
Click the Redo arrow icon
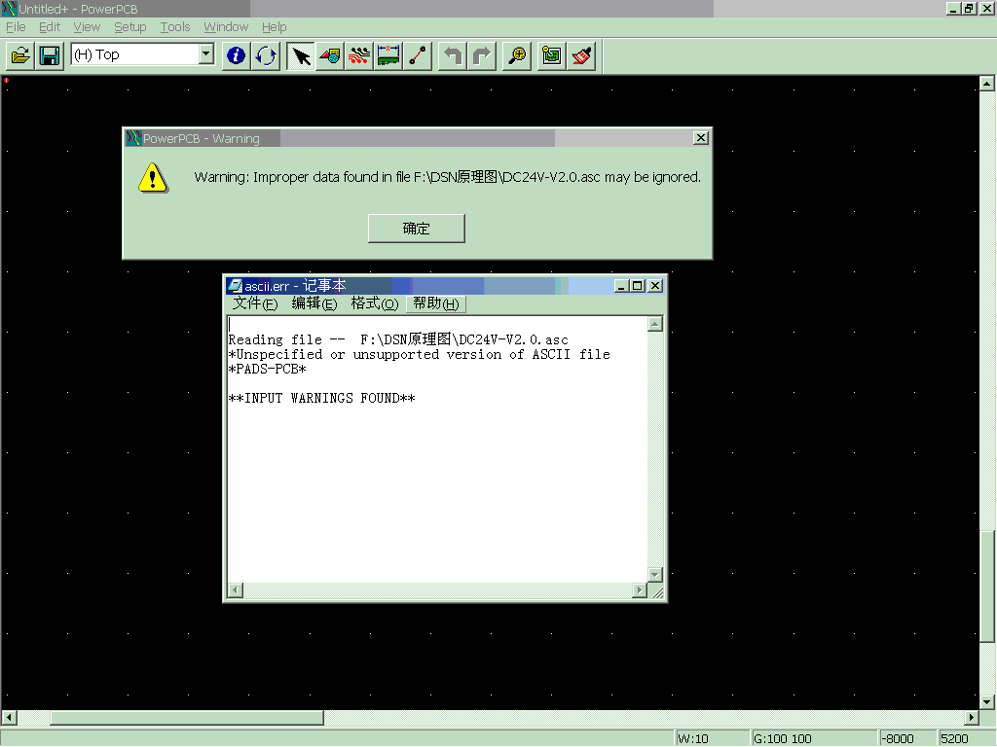(482, 55)
